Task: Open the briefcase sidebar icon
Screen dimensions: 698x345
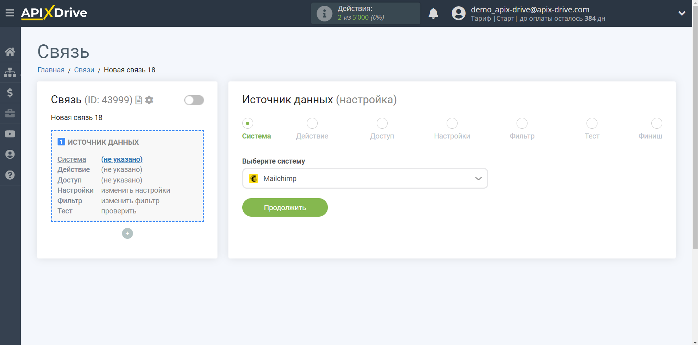Action: click(x=10, y=113)
